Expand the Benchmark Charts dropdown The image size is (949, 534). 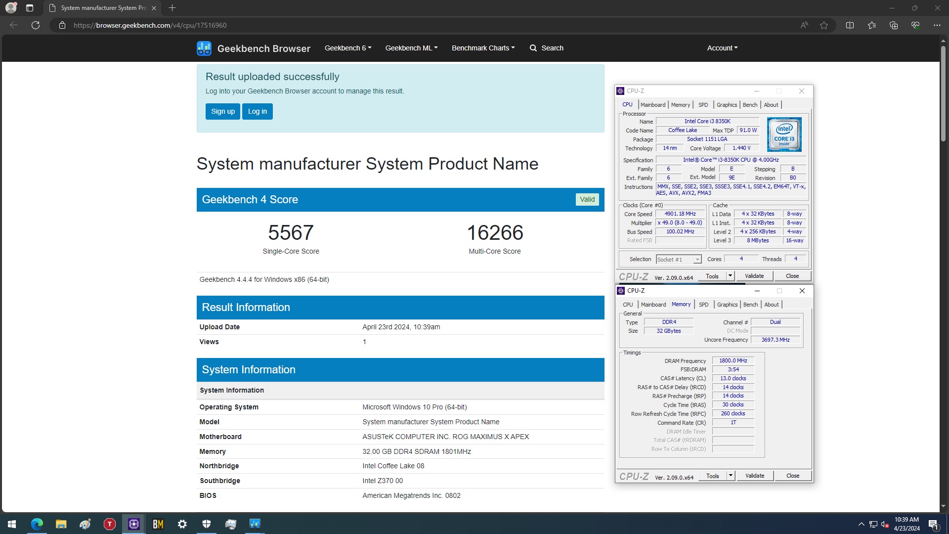(483, 48)
